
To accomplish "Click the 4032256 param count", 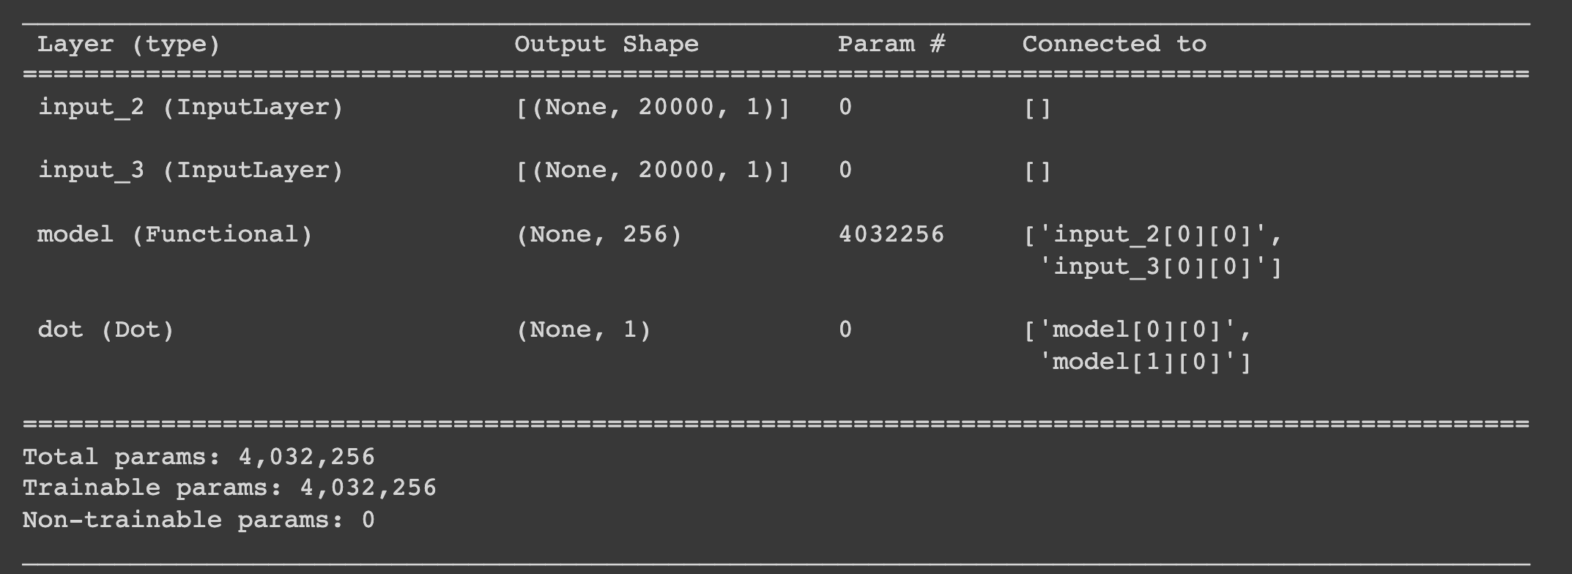I will click(x=891, y=235).
